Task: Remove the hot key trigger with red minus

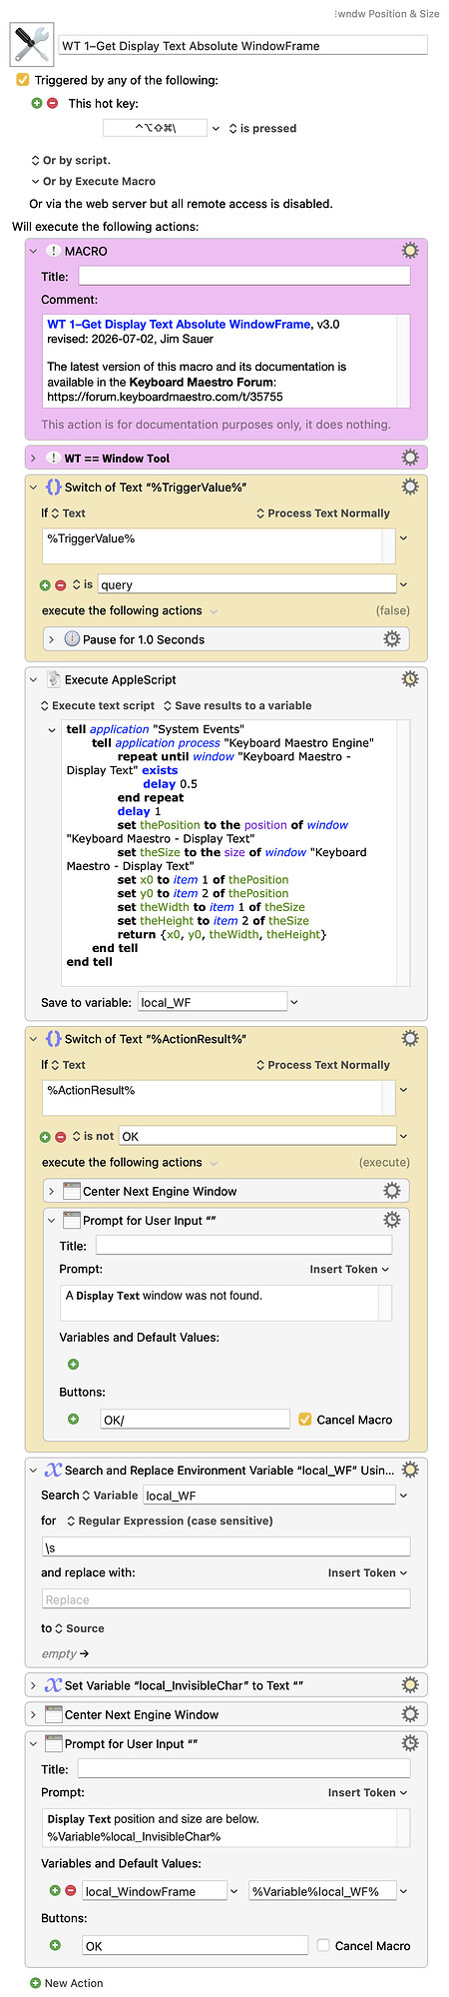Action: (x=53, y=103)
